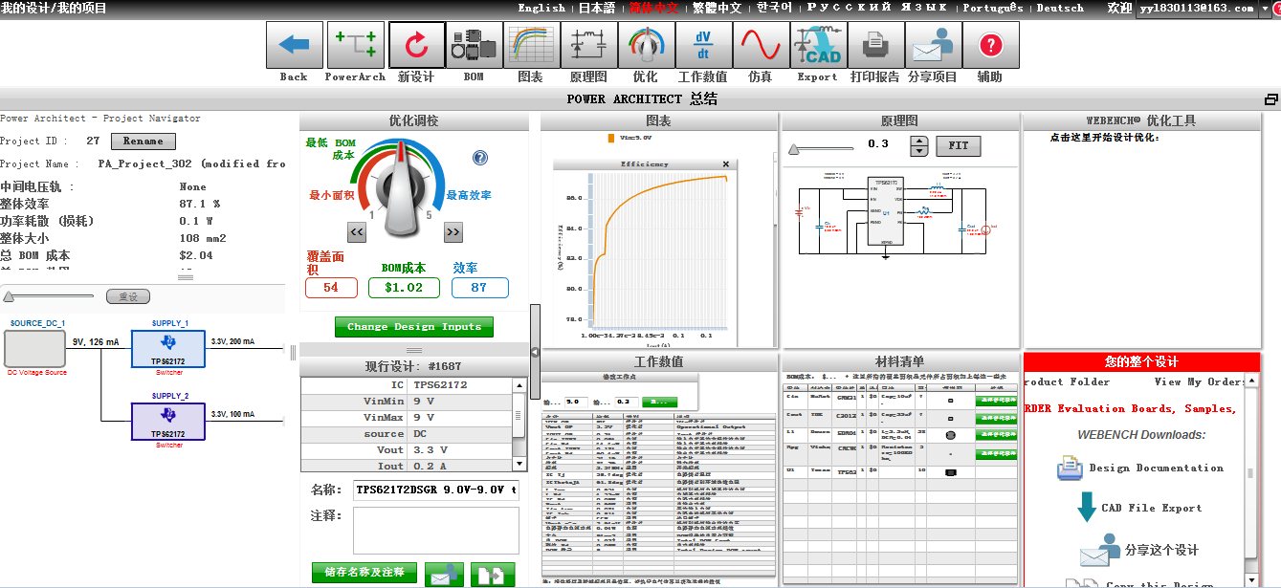Click the 分享项目 share project icon
The image size is (1281, 588).
[933, 45]
